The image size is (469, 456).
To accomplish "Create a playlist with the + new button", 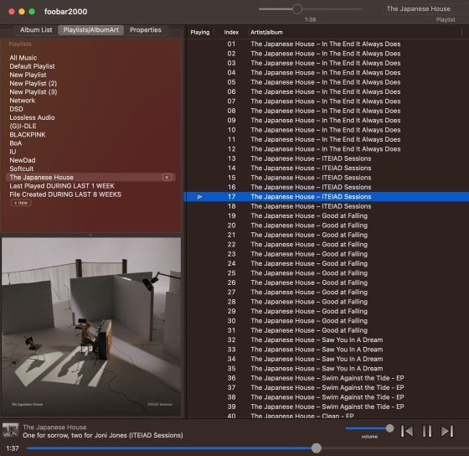I will (x=21, y=203).
